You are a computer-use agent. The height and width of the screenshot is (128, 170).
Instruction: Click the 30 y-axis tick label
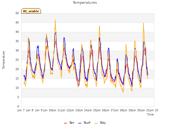click(x=17, y=50)
